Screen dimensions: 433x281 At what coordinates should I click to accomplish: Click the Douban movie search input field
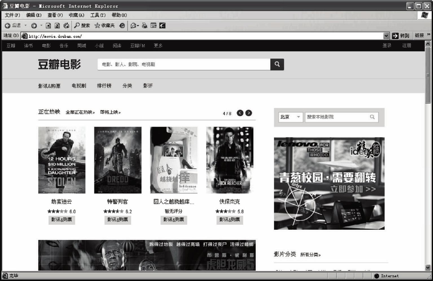(x=184, y=64)
